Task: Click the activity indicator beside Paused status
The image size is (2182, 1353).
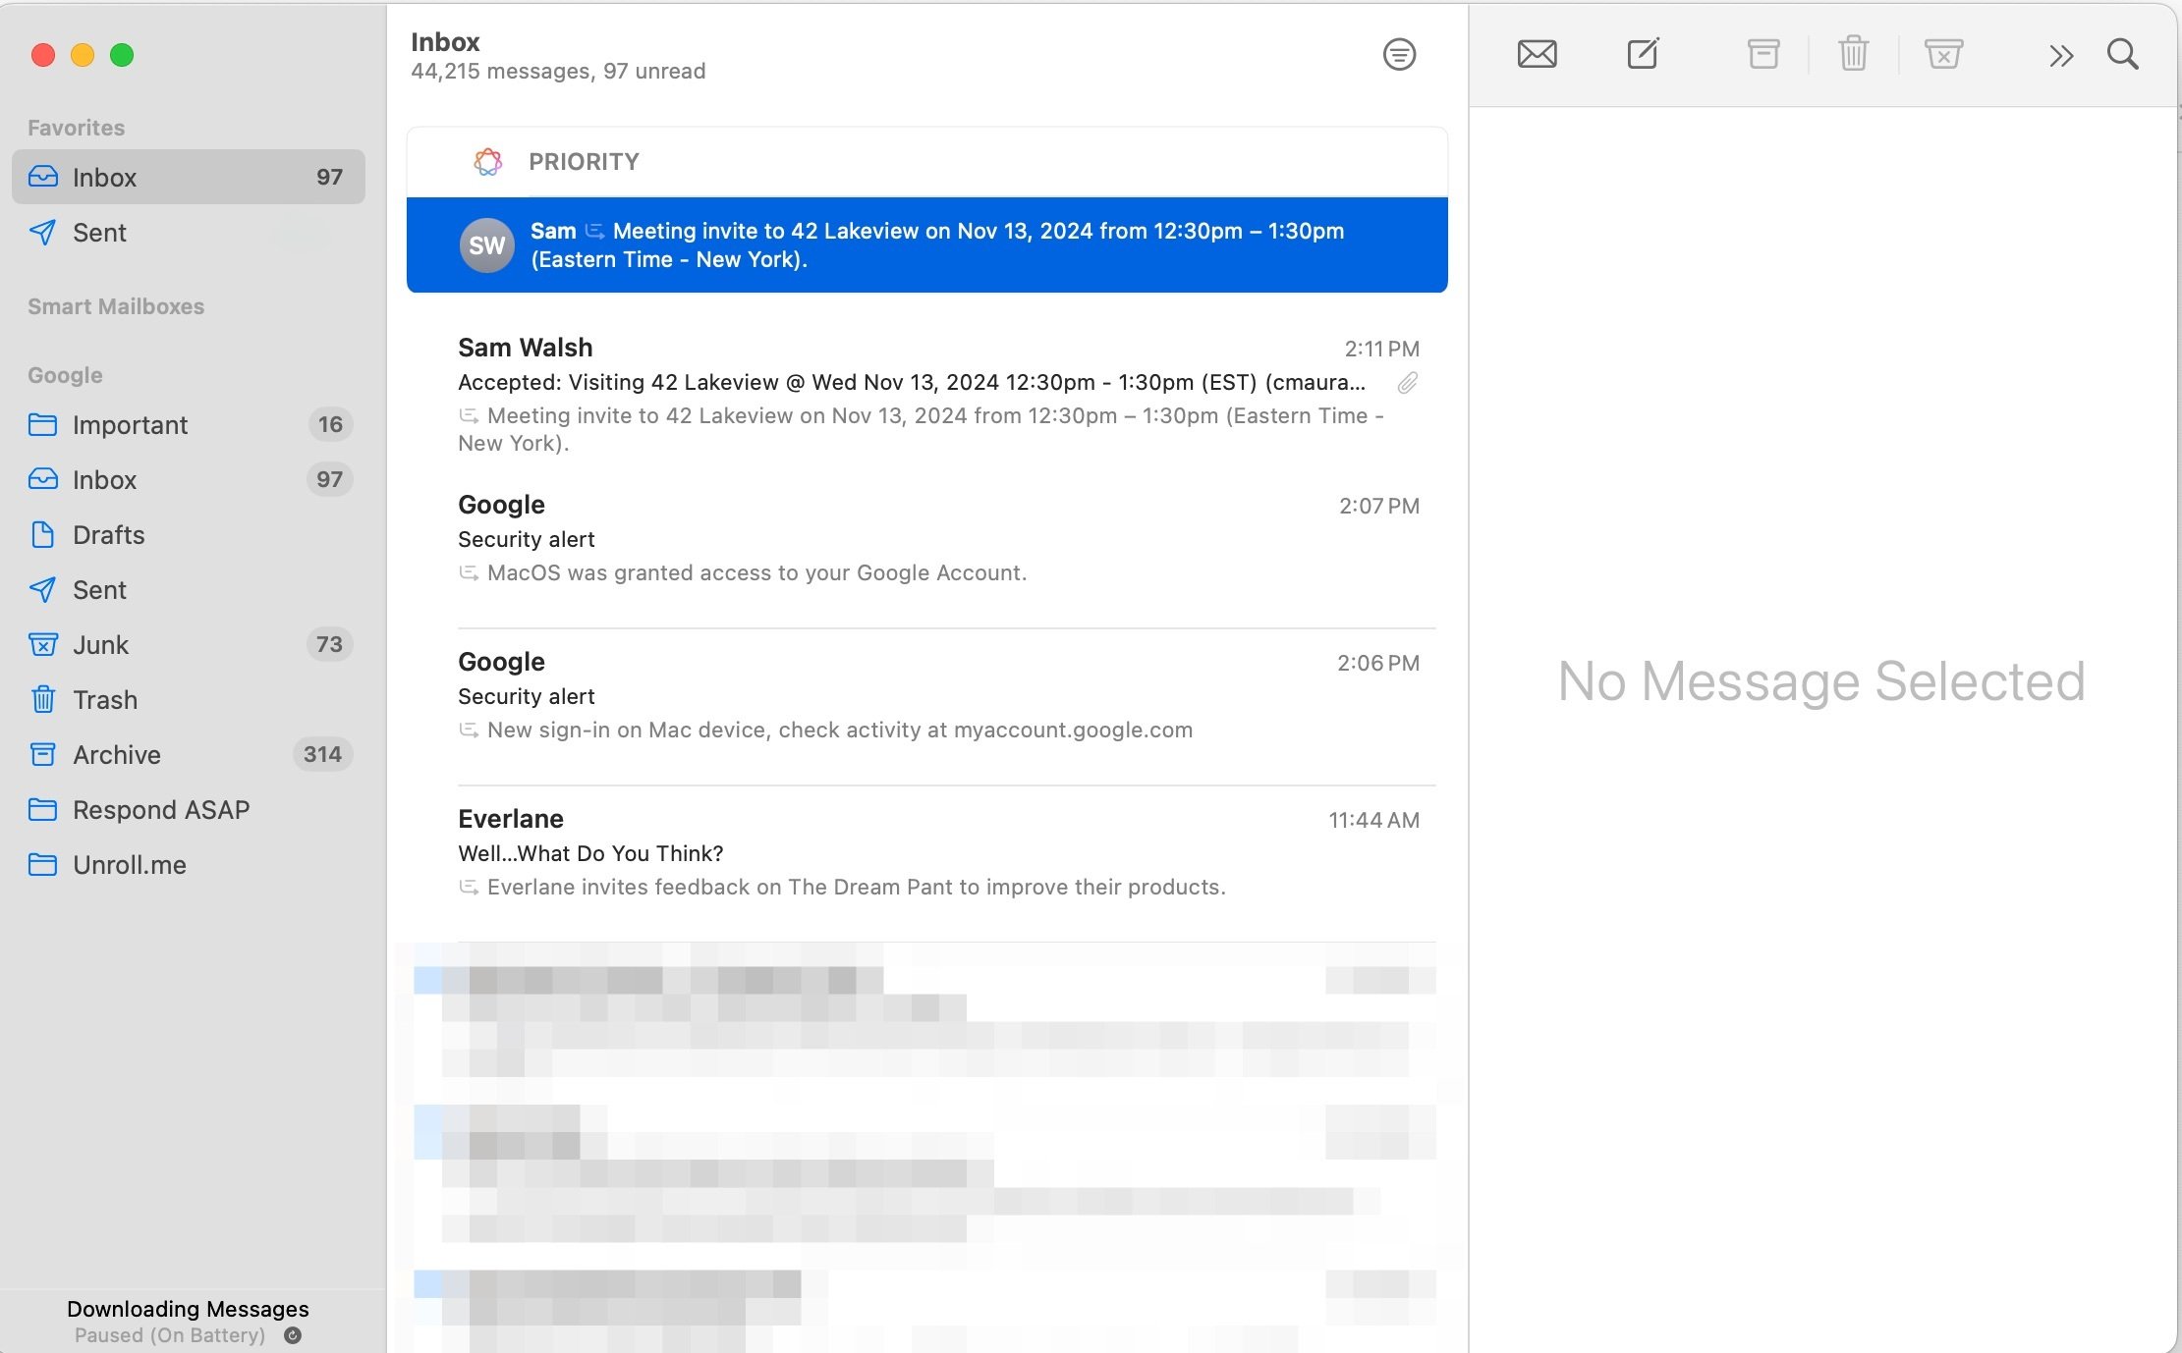Action: pos(293,1335)
